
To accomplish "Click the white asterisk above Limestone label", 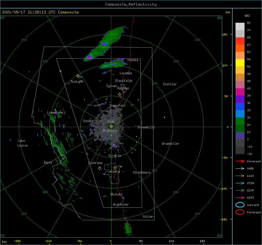I will coord(55,110).
